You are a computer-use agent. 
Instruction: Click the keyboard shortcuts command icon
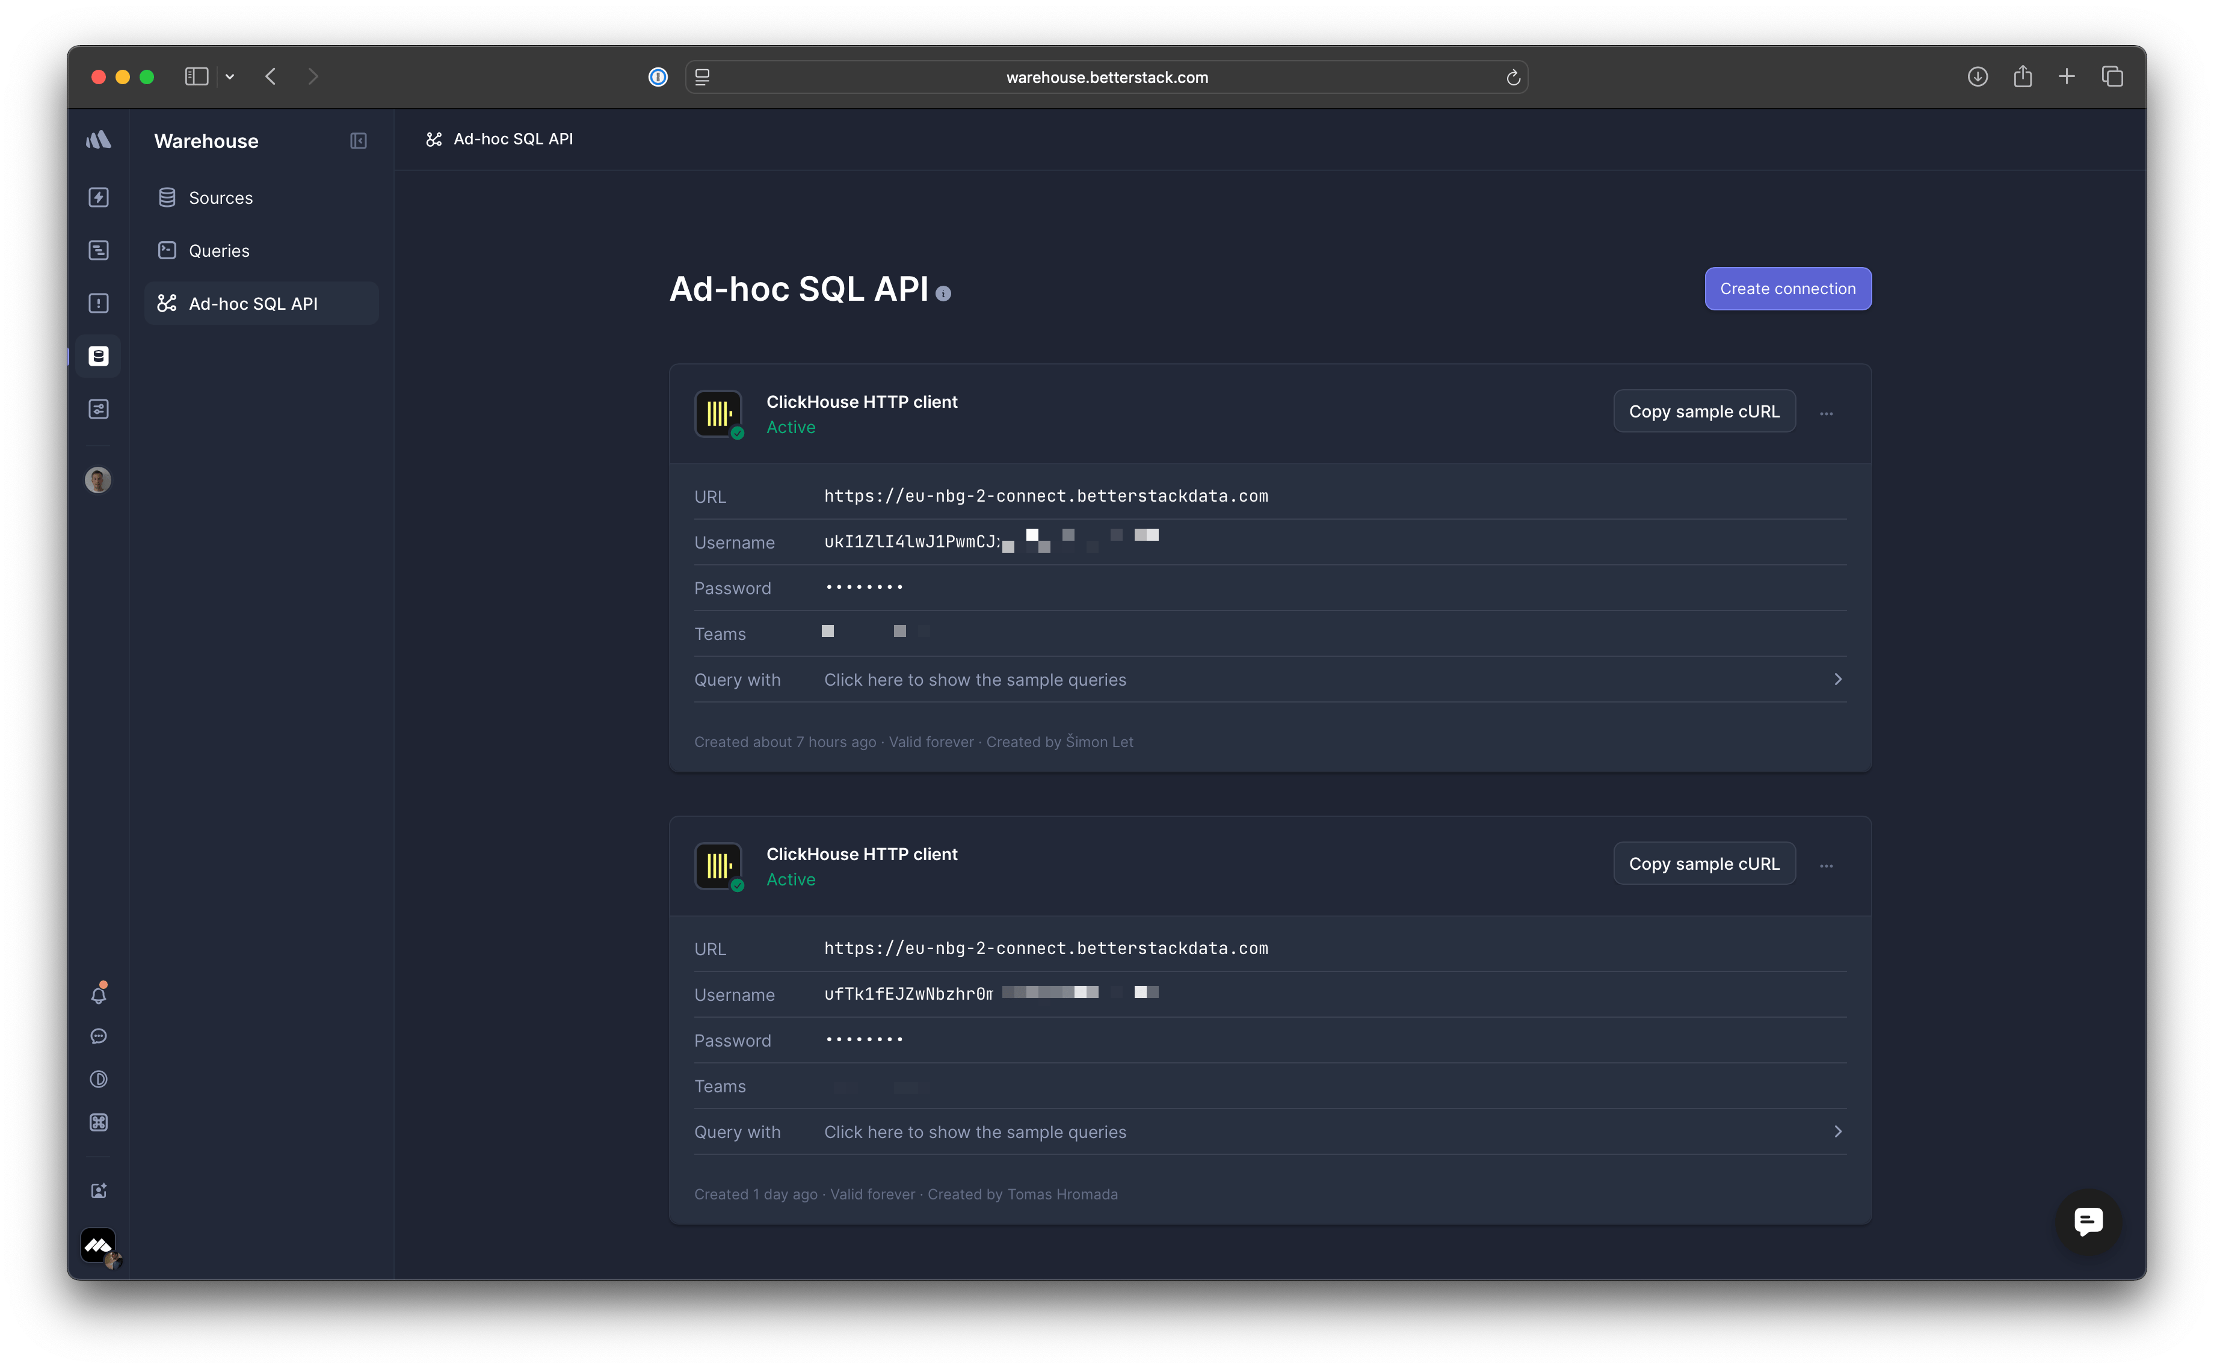click(99, 1123)
